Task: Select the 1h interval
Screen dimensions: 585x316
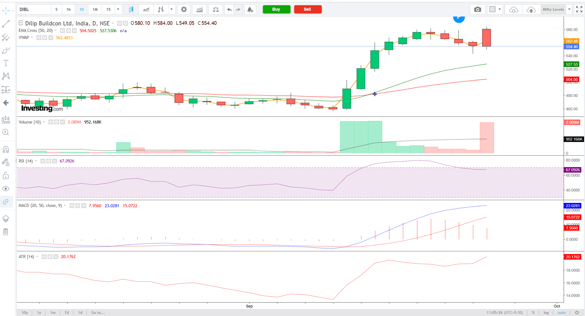Action: coord(69,10)
